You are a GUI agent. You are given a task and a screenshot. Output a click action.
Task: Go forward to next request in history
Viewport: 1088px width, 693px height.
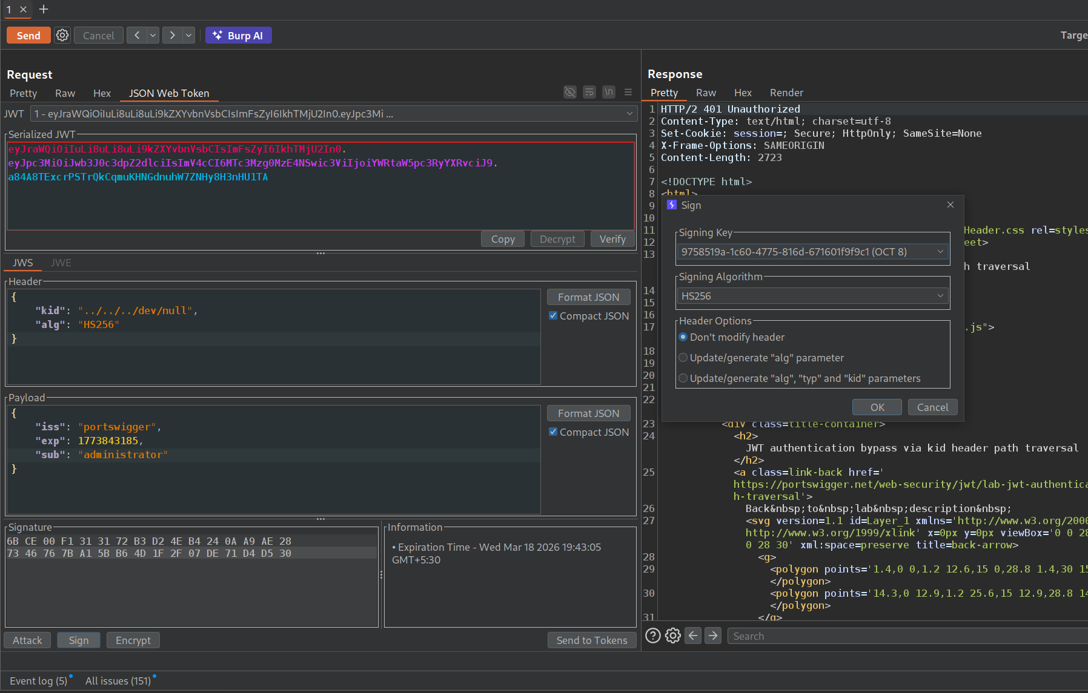(173, 36)
